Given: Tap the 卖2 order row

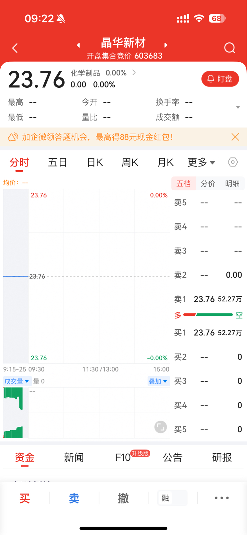Looking at the screenshot, I should pos(208,275).
